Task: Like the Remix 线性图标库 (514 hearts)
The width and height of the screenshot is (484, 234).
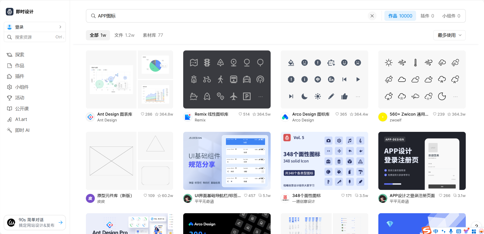Action: pyautogui.click(x=244, y=114)
